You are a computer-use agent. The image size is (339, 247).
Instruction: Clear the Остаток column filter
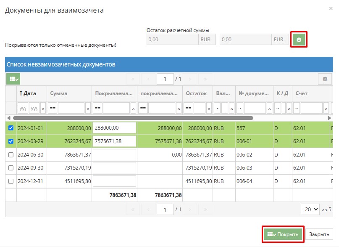click(x=209, y=109)
